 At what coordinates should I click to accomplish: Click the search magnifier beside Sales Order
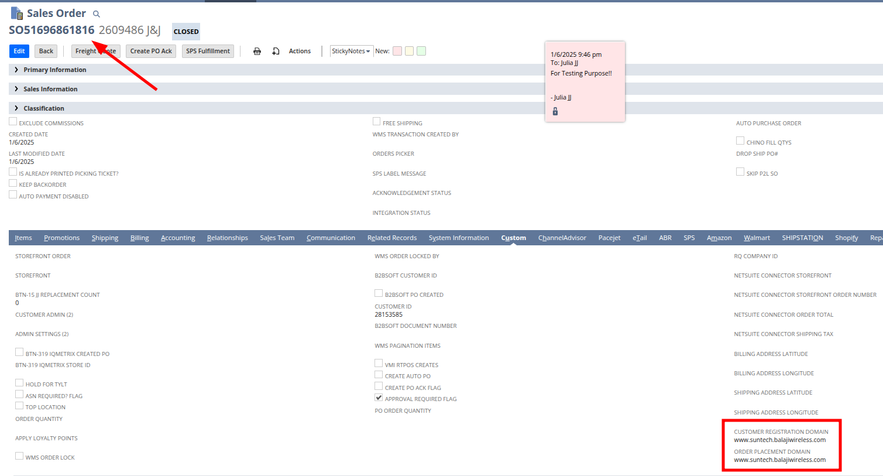click(97, 14)
